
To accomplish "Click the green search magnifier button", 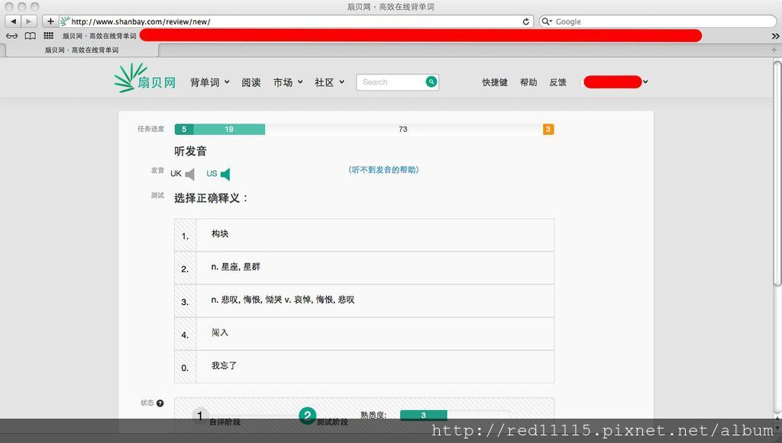I will pos(431,82).
